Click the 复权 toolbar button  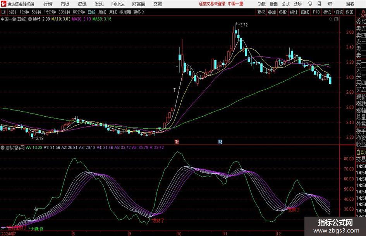(x=261, y=12)
